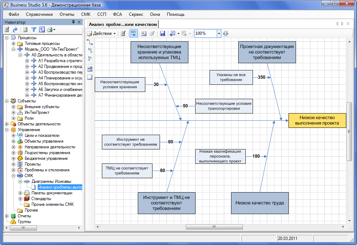The image size is (357, 245).
Task: Click the text box icon in diagram toolbar
Action: pyautogui.click(x=144, y=33)
